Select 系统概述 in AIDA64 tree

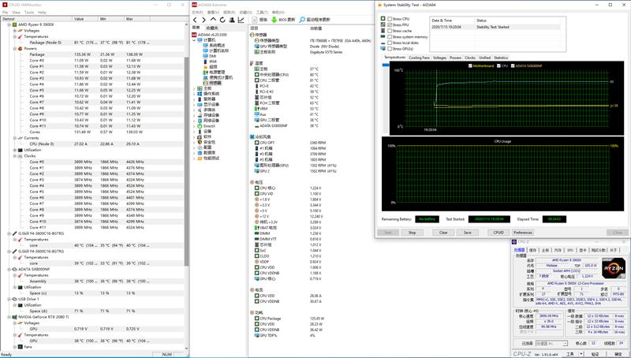[x=214, y=46]
